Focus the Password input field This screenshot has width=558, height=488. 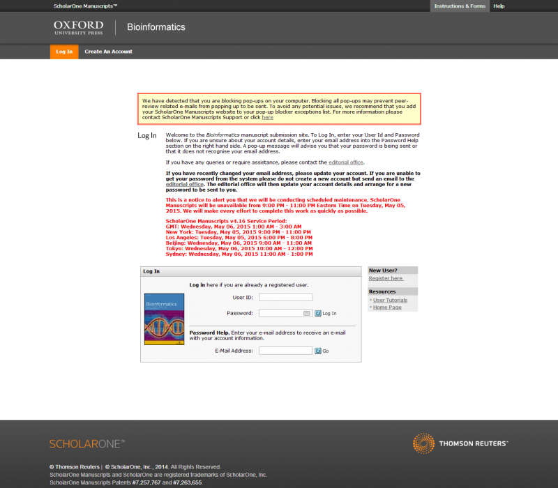pos(285,313)
